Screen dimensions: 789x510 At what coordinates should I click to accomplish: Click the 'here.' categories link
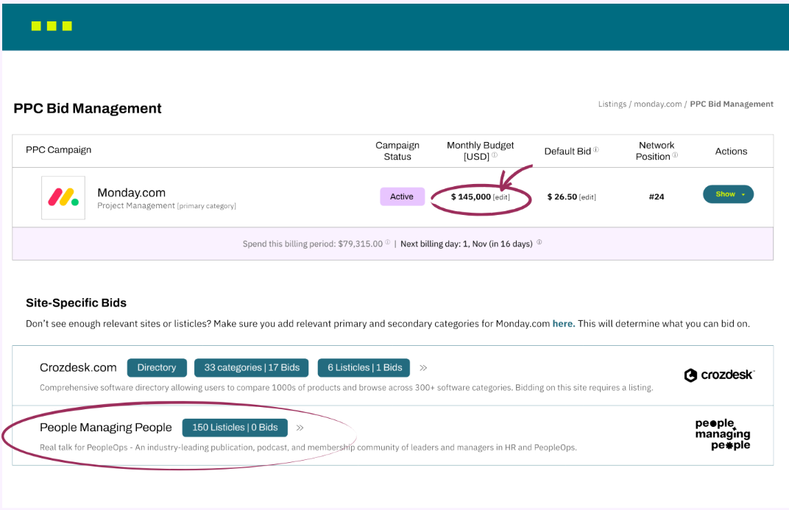563,324
